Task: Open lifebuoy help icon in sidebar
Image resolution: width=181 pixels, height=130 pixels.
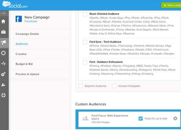Action: click(3, 95)
